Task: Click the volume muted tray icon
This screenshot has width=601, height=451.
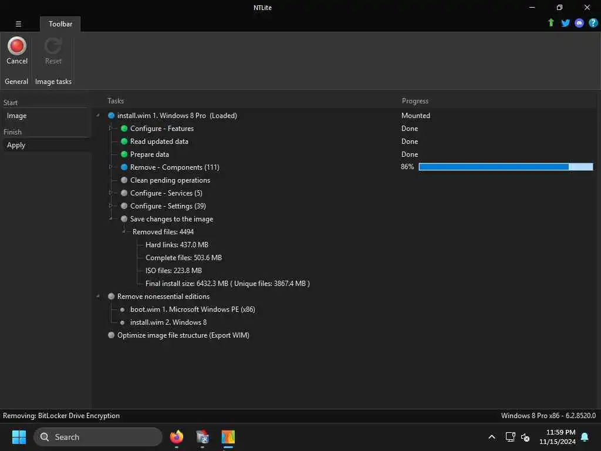Action: 525,437
